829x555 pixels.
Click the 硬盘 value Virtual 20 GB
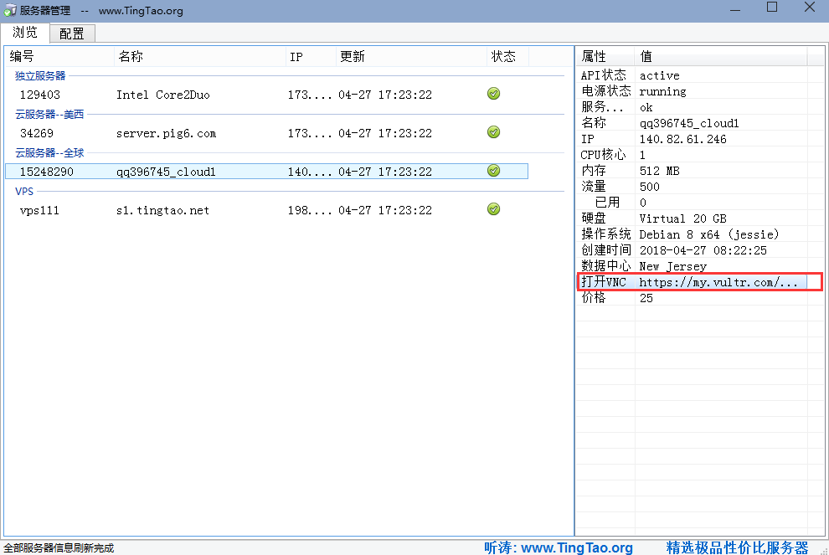[682, 218]
